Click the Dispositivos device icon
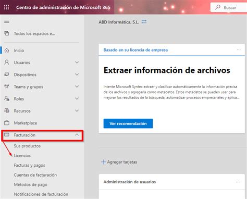Viewport: 247px width, 199px height. (x=7, y=74)
